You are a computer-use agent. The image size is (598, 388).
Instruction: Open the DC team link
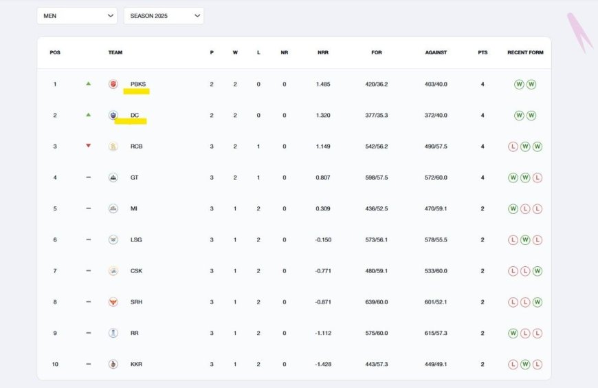click(x=135, y=115)
